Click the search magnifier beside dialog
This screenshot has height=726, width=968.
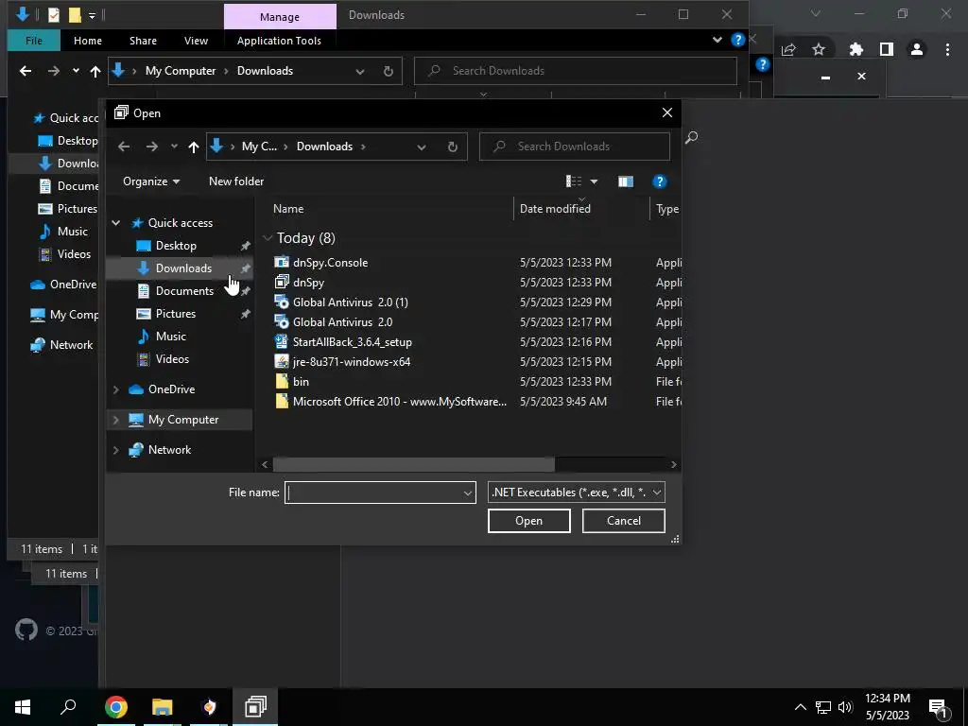691,137
